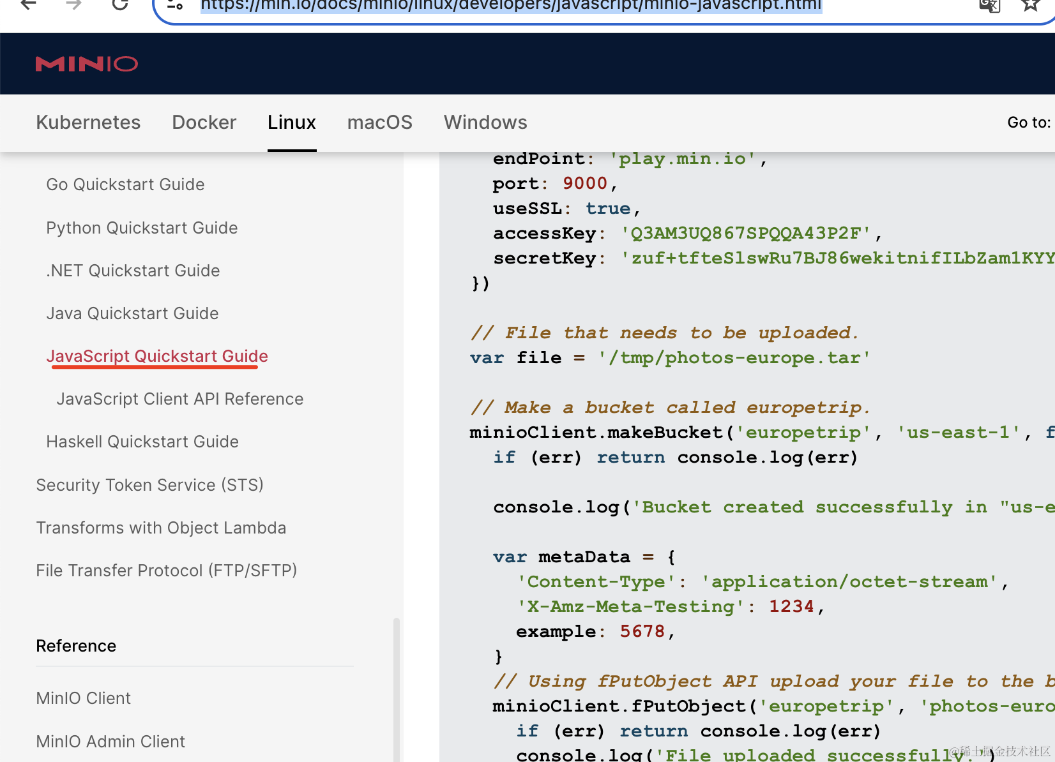
Task: Open Python Quickstart Guide link
Action: tap(142, 228)
